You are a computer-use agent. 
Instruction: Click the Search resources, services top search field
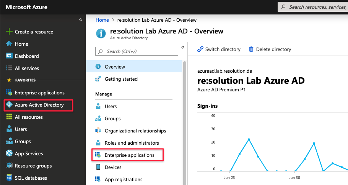tap(313, 7)
